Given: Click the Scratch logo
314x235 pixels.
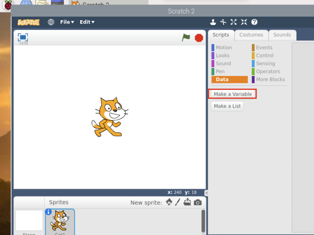Looking at the screenshot, I should (29, 22).
